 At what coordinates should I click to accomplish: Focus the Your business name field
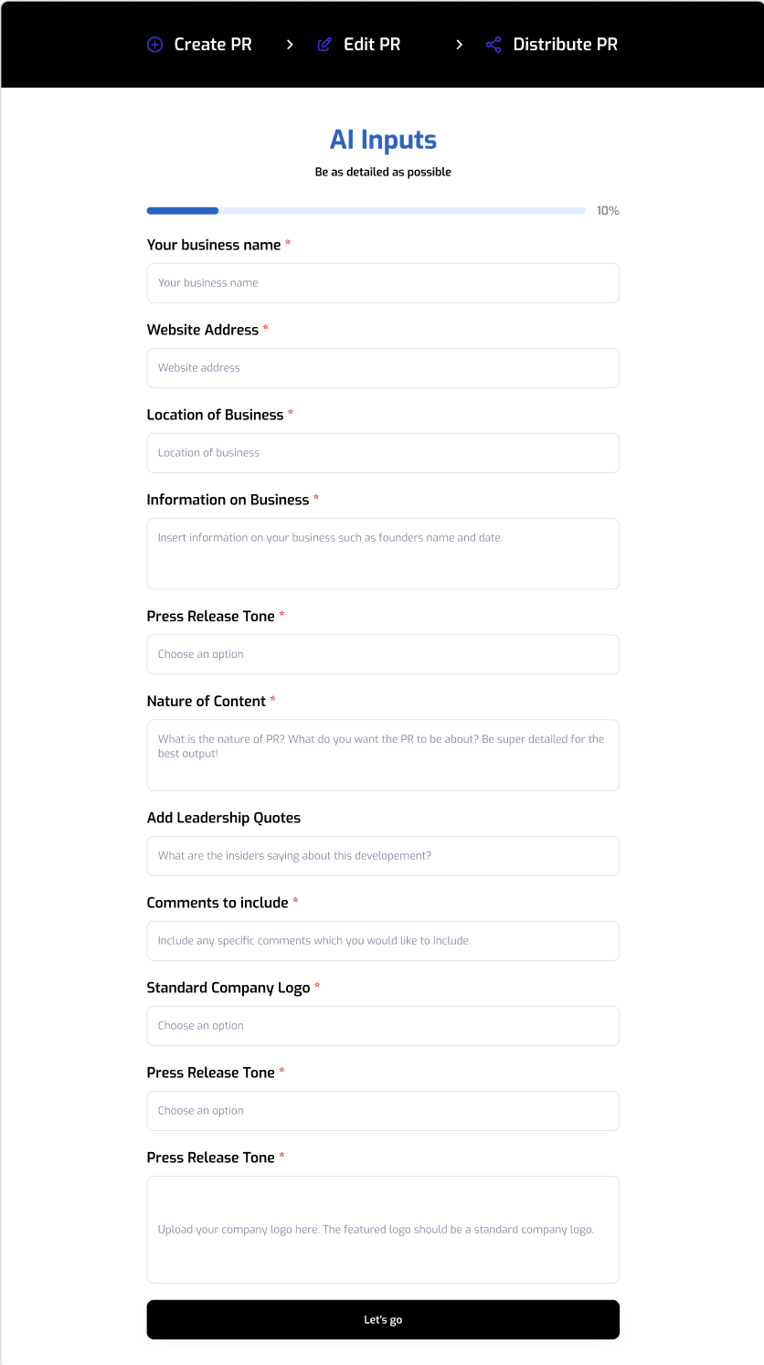click(x=383, y=283)
